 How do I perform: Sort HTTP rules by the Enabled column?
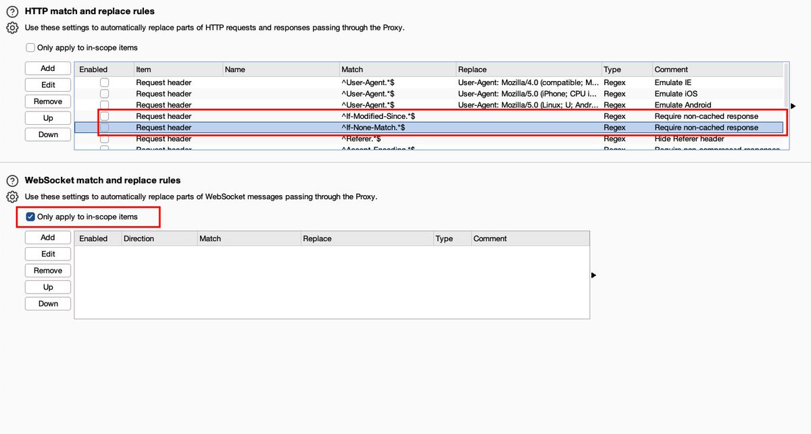[x=103, y=70]
